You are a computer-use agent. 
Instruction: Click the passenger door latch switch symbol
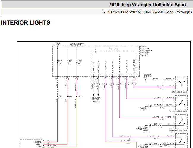181,102
